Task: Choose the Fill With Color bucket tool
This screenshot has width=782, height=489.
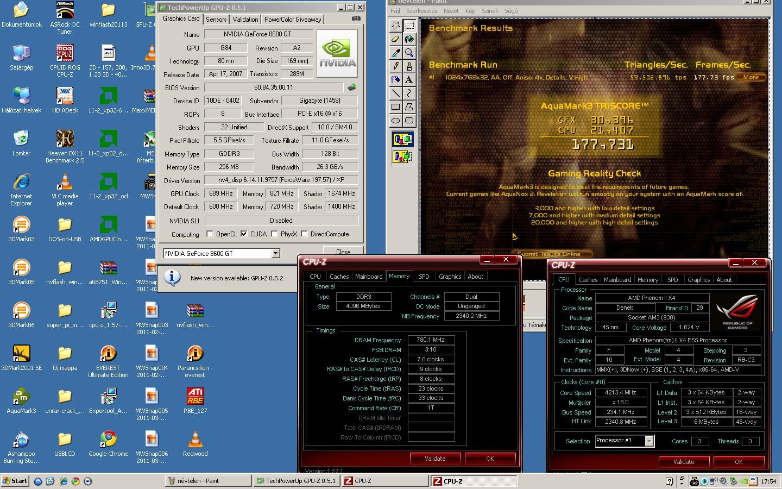Action: tap(409, 39)
